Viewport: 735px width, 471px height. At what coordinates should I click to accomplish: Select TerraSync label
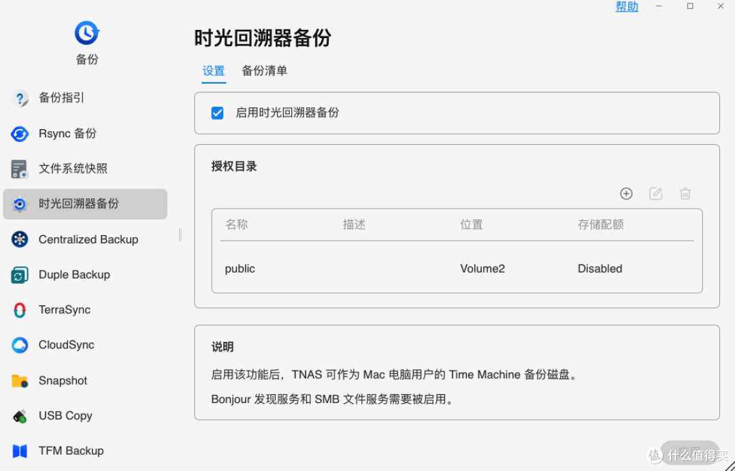64,310
